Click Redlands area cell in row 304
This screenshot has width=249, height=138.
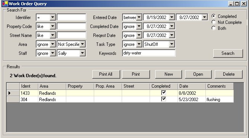tap(52, 99)
